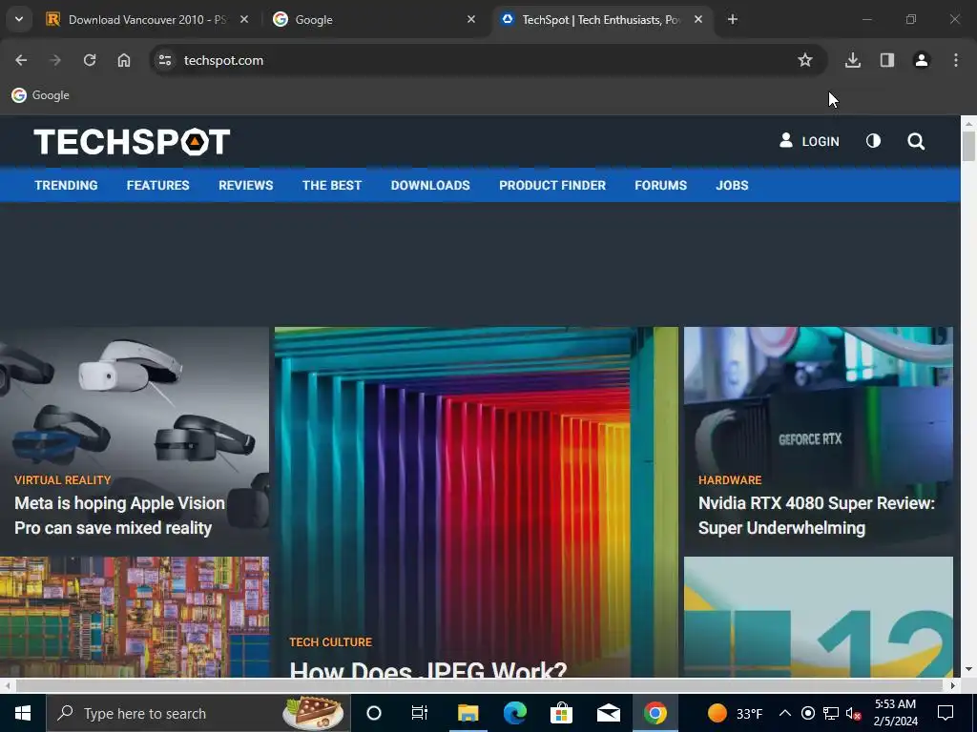Open the HARDWARE category link
This screenshot has width=977, height=732.
tap(730, 480)
